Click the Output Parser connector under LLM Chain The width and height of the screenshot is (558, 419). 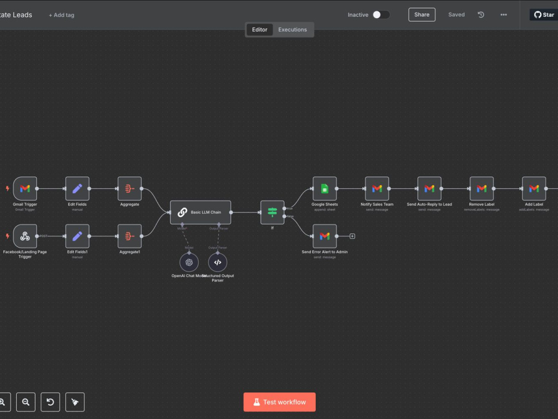pos(219,225)
